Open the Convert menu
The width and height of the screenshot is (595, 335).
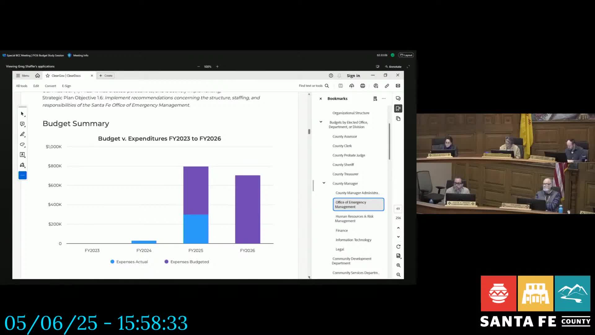tap(50, 86)
